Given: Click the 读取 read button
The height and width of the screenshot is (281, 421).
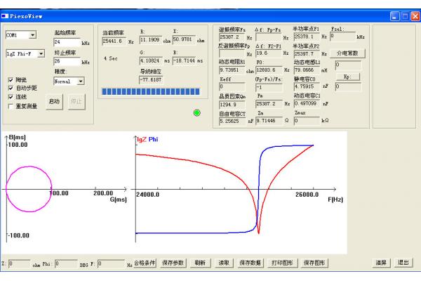Looking at the screenshot, I should pyautogui.click(x=224, y=263).
